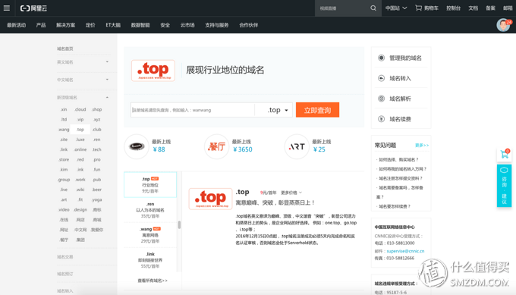Click the domain name query input field
The height and width of the screenshot is (295, 516).
193,110
